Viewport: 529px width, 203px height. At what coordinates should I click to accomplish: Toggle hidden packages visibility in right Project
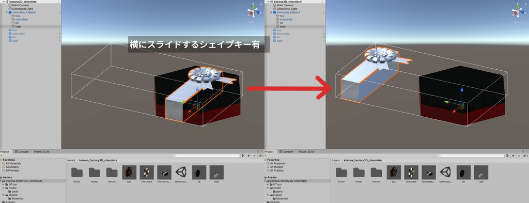point(525,156)
